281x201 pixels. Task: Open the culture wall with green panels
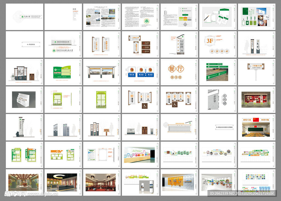(x=257, y=155)
